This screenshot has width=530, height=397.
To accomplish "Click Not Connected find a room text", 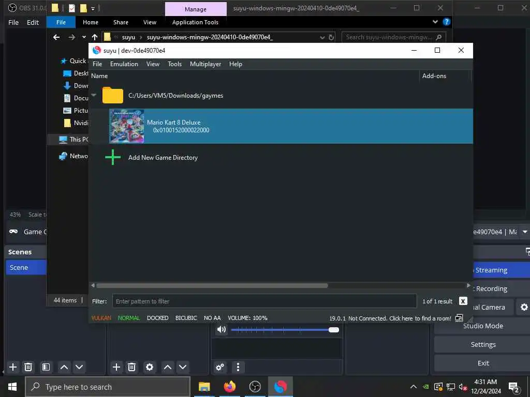I will tap(400, 318).
